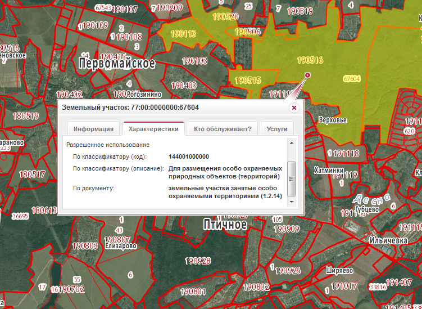
Task: Select cadastral block 180517
Action: pyautogui.click(x=32, y=174)
